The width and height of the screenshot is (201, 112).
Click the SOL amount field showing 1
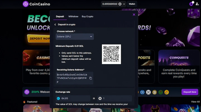point(114,98)
